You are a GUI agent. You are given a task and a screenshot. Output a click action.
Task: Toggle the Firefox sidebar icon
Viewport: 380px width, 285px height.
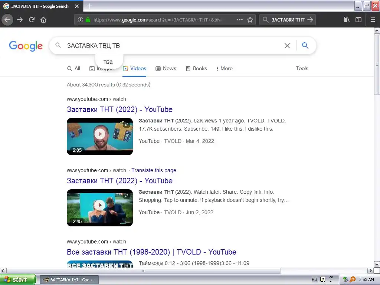pos(358,20)
